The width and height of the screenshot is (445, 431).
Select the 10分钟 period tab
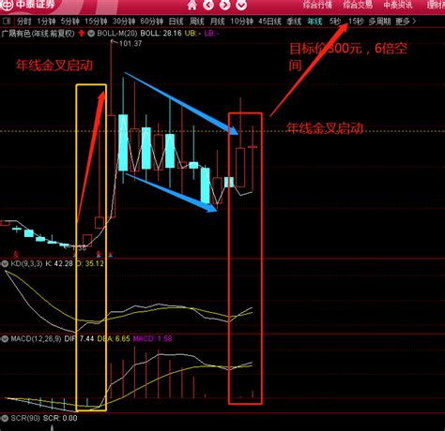click(242, 22)
